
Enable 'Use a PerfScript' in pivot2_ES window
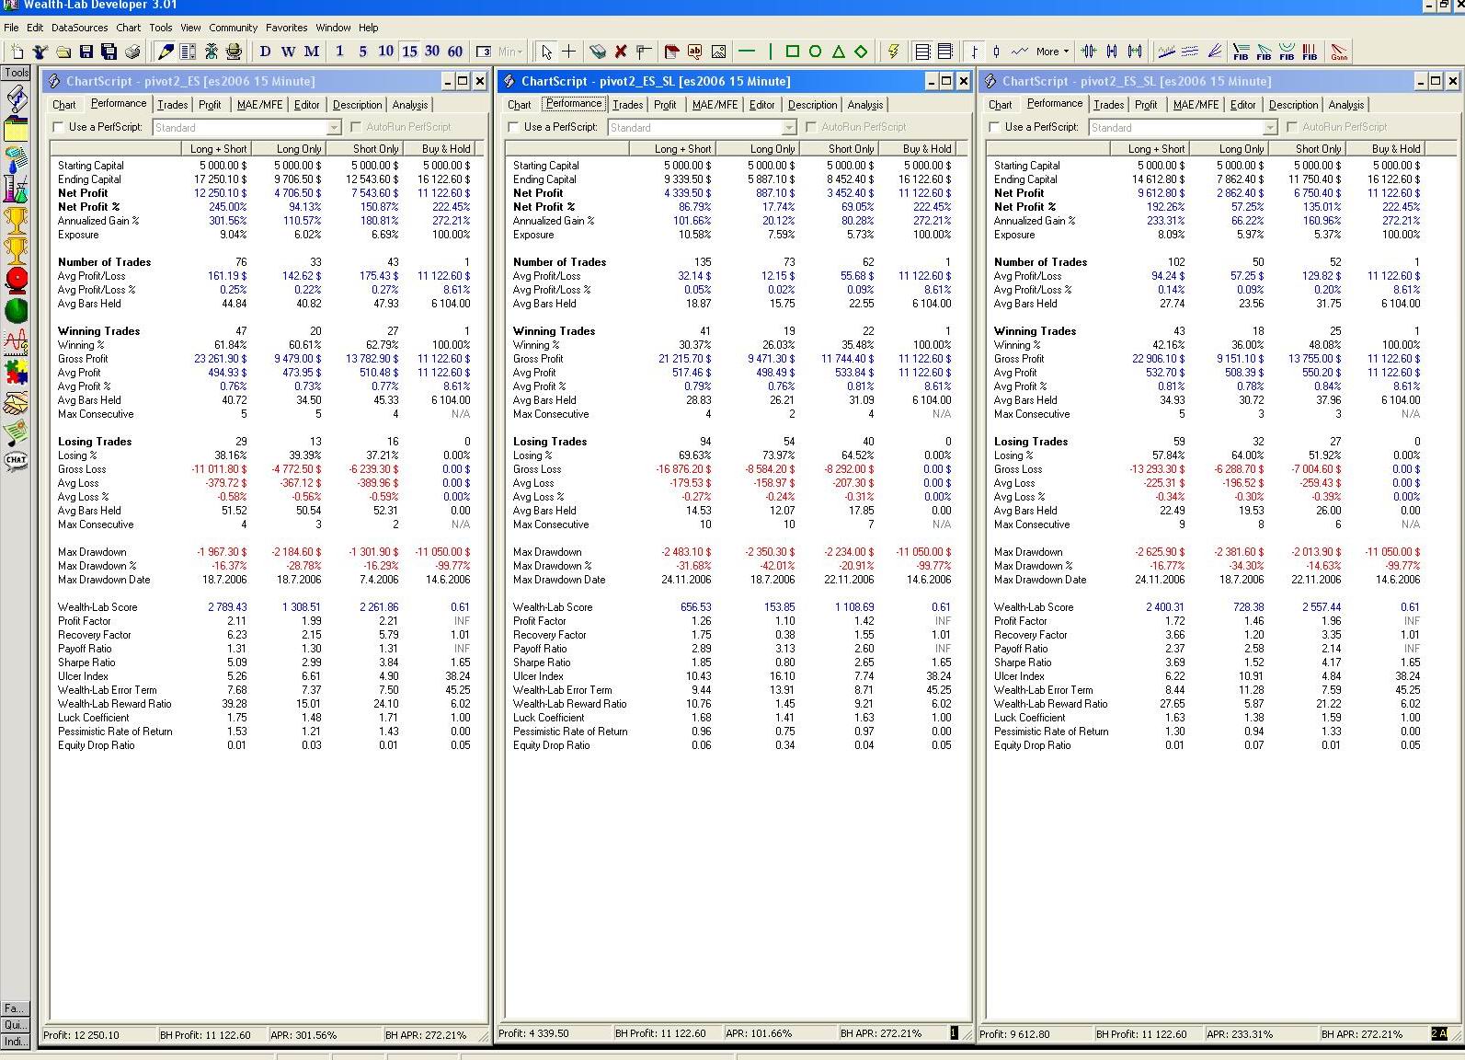coord(59,127)
